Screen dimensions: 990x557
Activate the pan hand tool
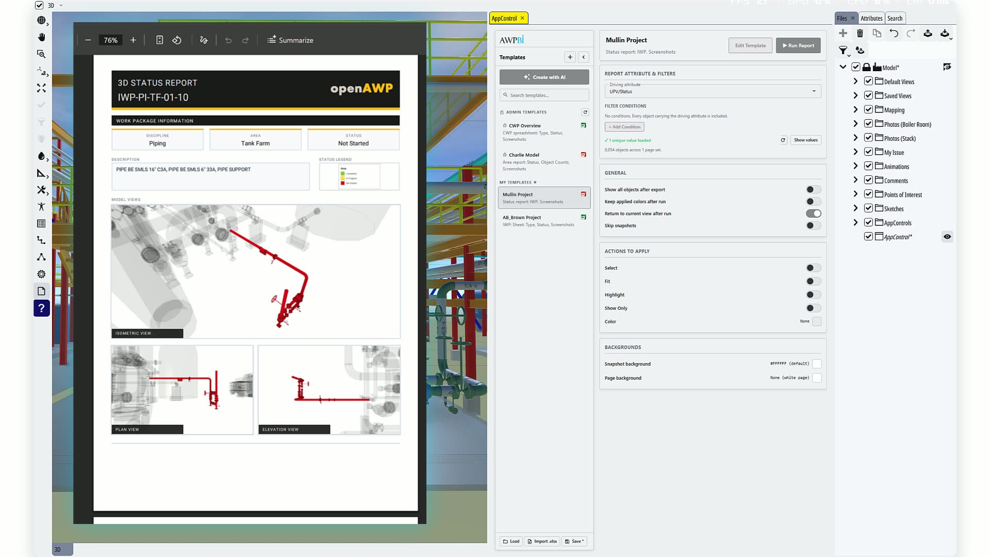click(41, 37)
